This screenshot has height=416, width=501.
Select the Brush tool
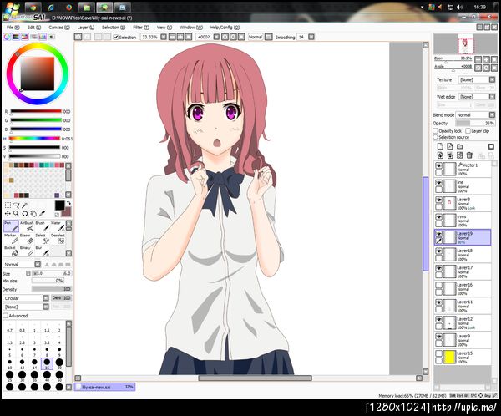(43, 226)
